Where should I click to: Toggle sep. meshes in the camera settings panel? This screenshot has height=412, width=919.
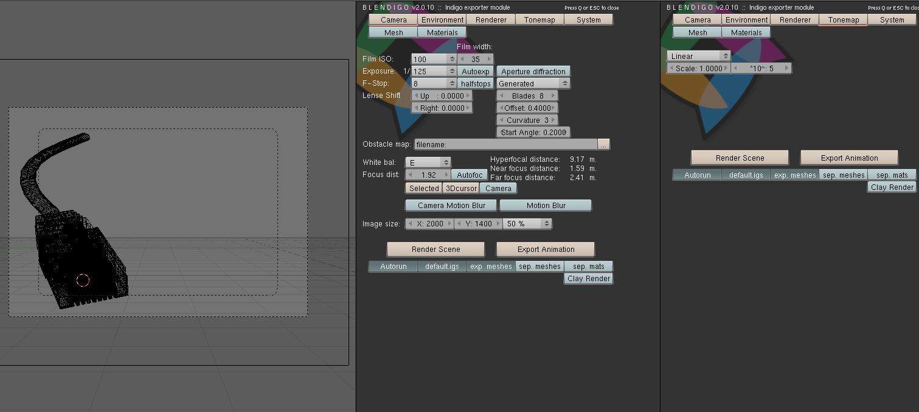(x=539, y=266)
